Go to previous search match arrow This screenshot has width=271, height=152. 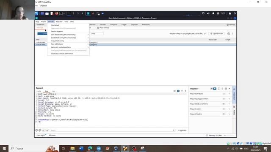43,130
